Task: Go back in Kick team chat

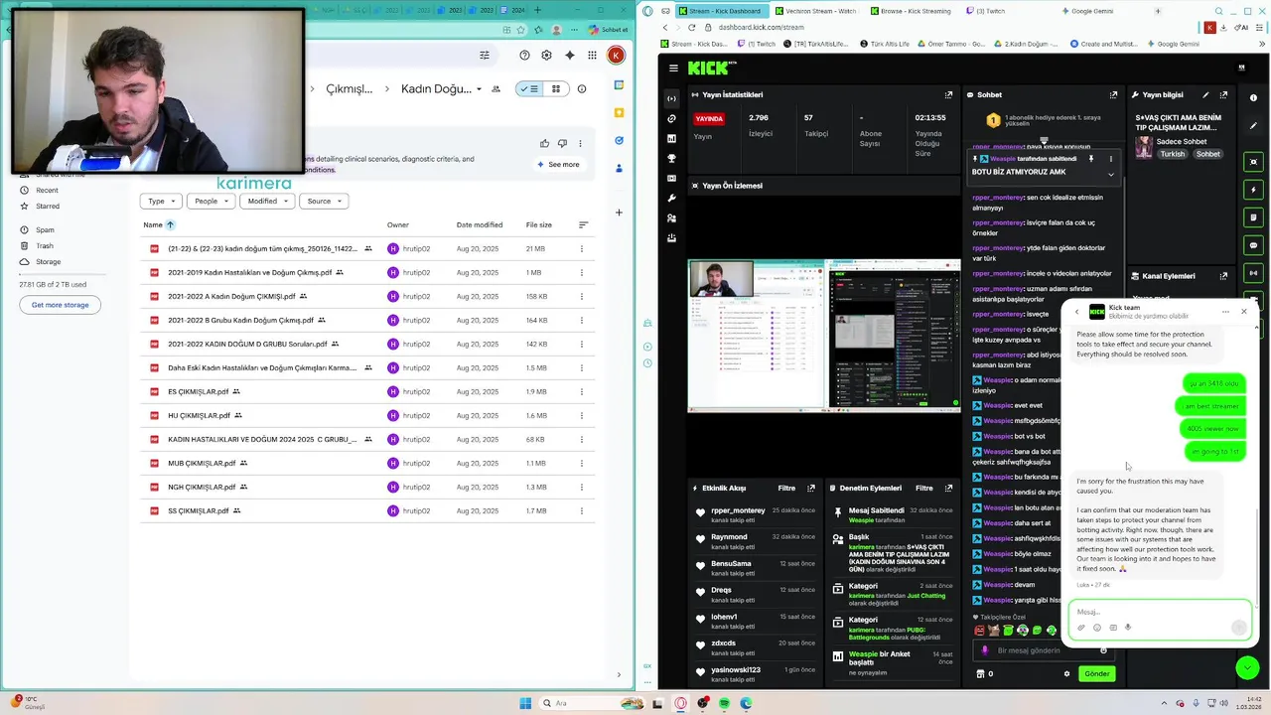Action: 1076,312
